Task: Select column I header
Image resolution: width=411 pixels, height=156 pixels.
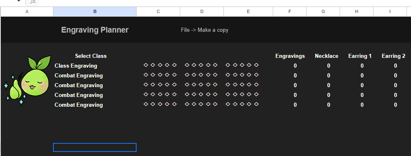Action: [390, 11]
